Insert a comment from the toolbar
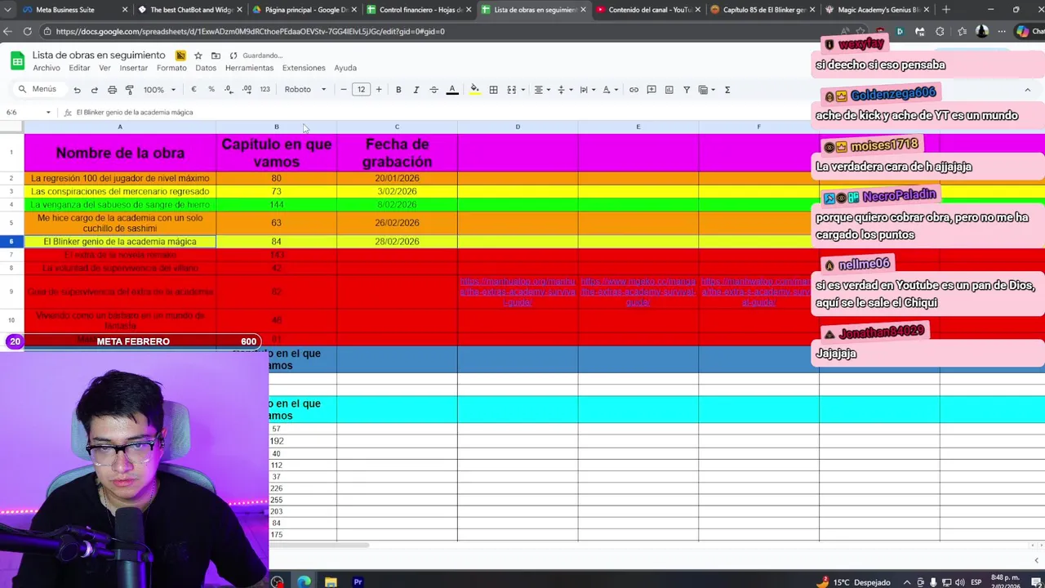The image size is (1045, 588). (651, 90)
